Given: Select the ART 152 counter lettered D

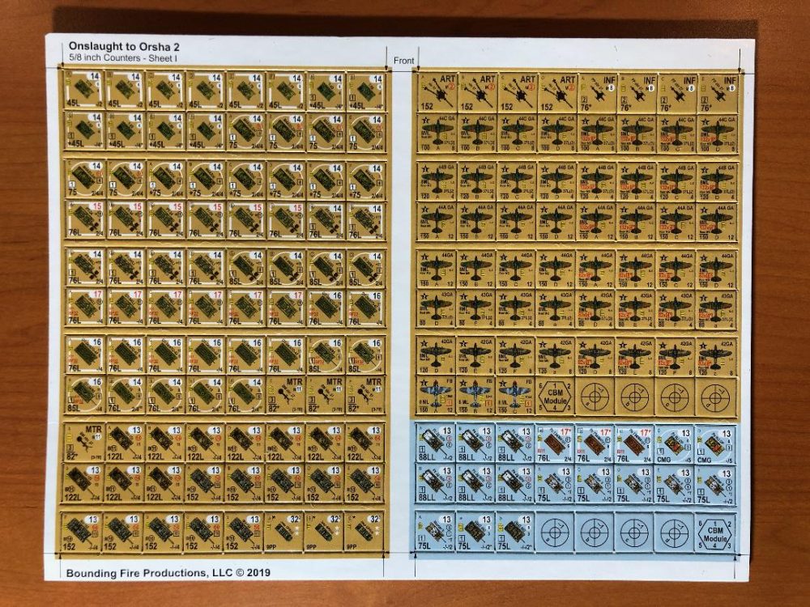Looking at the screenshot, I should [557, 93].
